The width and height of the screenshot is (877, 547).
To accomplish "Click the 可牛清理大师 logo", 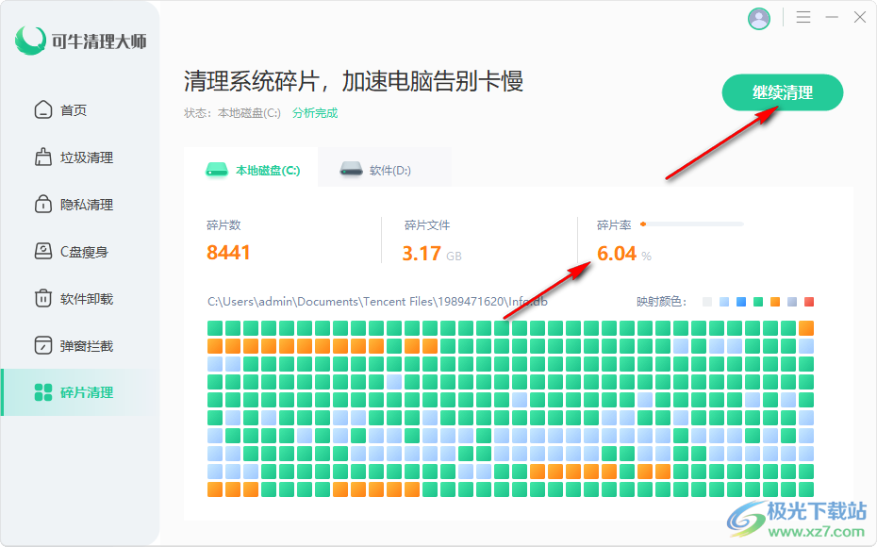I will [80, 41].
